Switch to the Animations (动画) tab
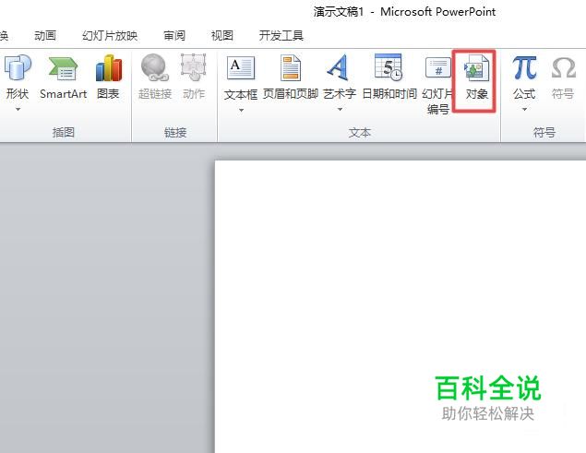The image size is (586, 453). [45, 35]
